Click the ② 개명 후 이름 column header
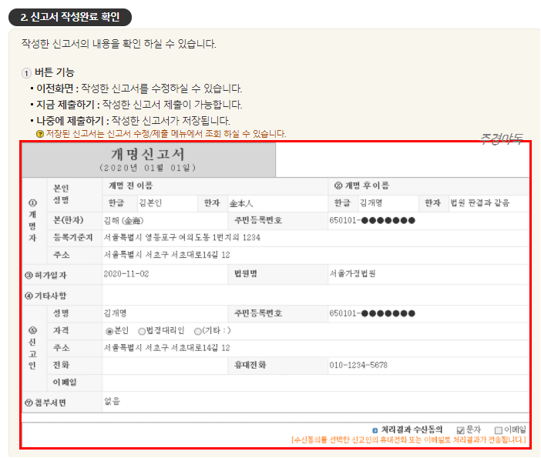Viewport: 541px width, 458px height. pyautogui.click(x=361, y=186)
